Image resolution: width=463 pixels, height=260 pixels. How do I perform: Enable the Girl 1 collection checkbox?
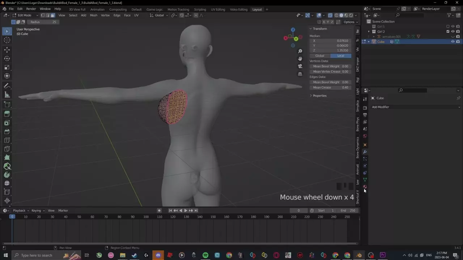coord(448,26)
